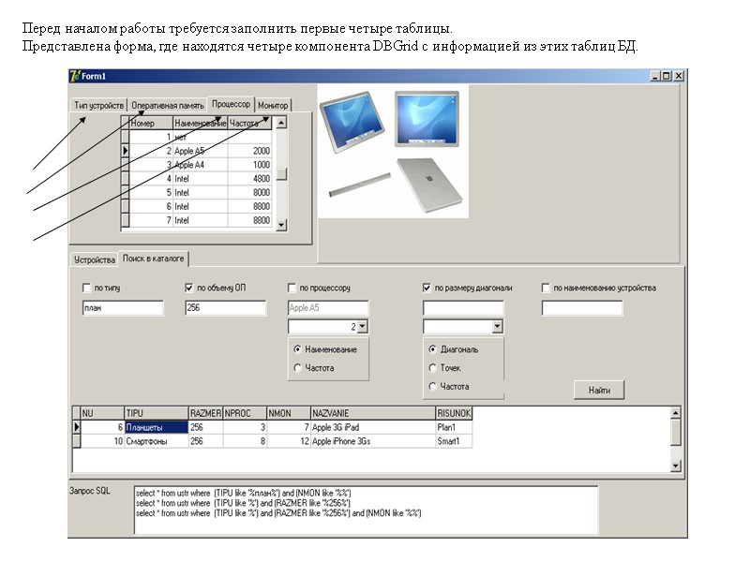The width and height of the screenshot is (750, 562).
Task: Click results grid scroll-up arrow
Action: [x=675, y=413]
